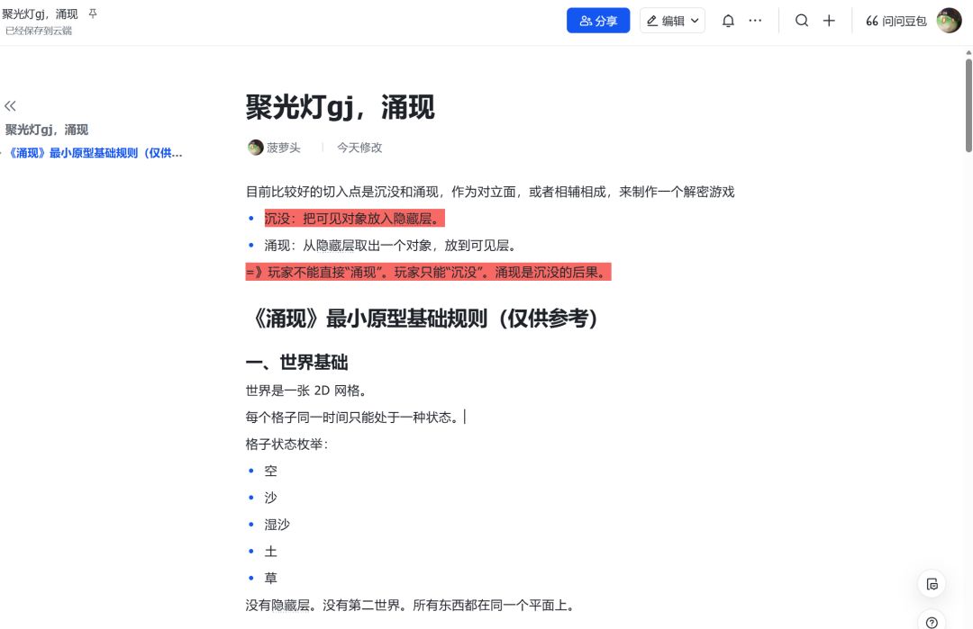
Task: Jump to 《涌现》最小原型基础规则 outline entry
Action: pyautogui.click(x=95, y=153)
